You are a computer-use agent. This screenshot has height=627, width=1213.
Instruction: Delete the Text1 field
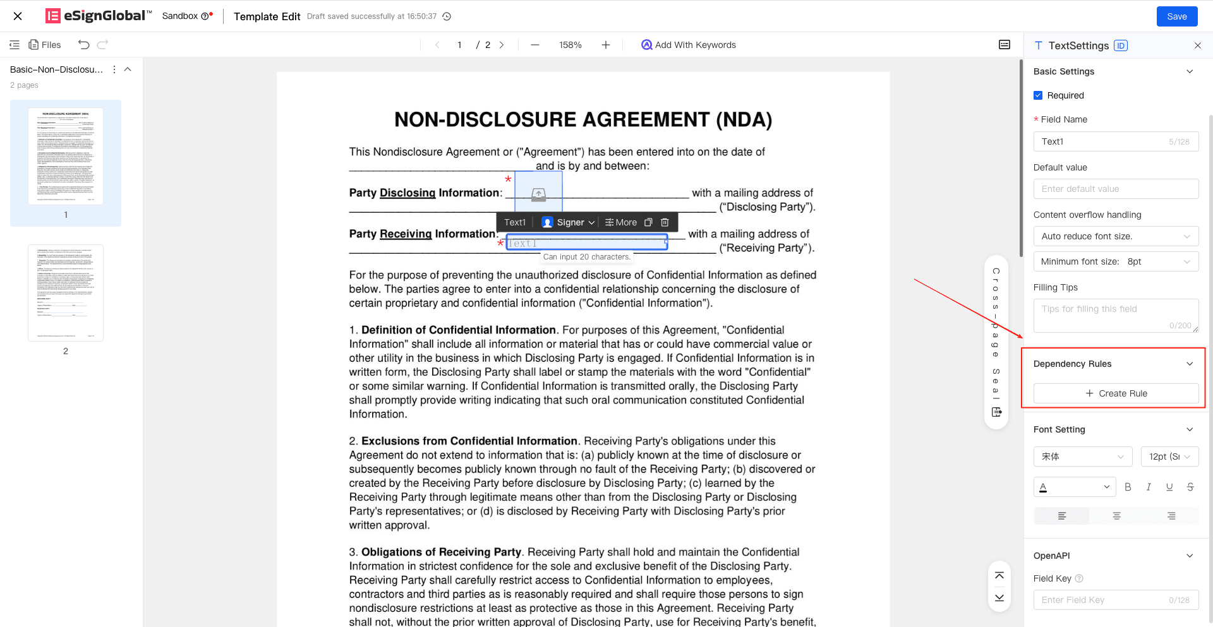[x=665, y=222]
